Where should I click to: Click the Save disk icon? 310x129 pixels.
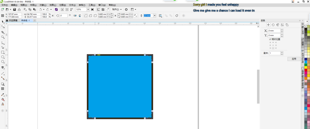tap(15, 10)
